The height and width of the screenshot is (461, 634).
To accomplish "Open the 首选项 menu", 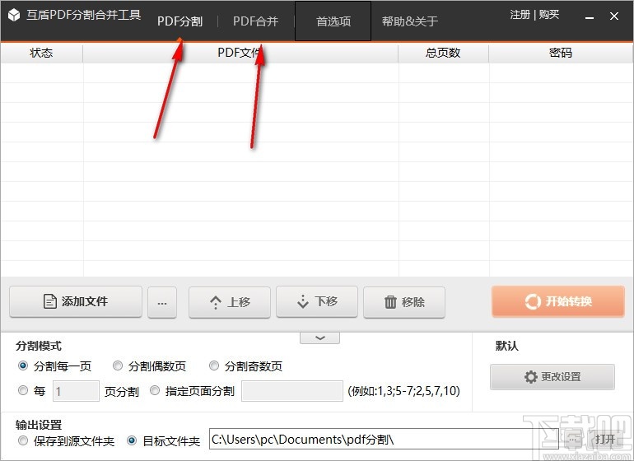I will 333,21.
